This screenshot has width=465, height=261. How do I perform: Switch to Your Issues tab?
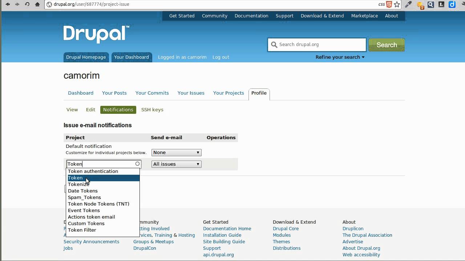[x=191, y=93]
